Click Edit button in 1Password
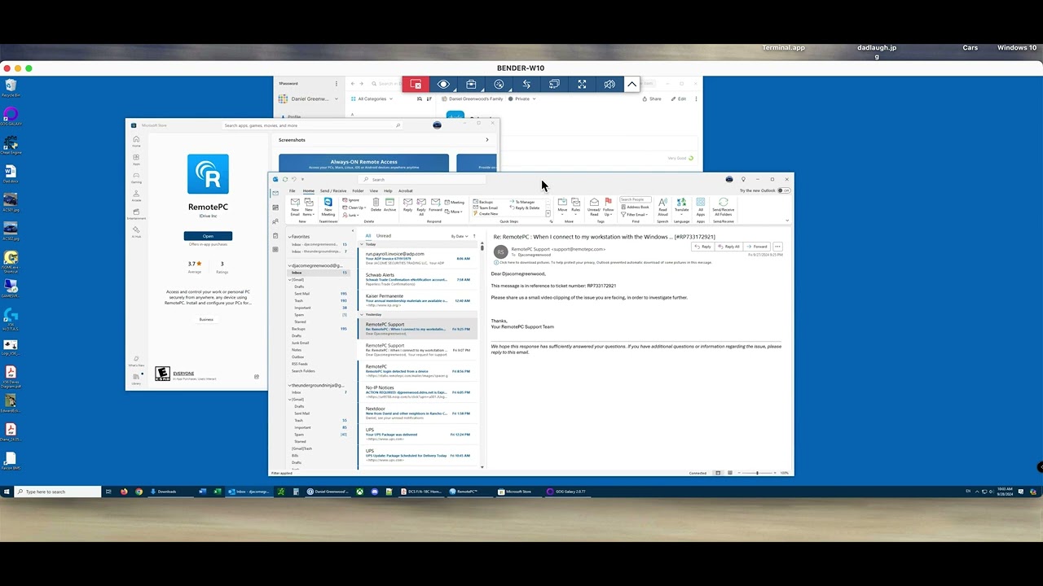Image resolution: width=1043 pixels, height=586 pixels. point(679,99)
